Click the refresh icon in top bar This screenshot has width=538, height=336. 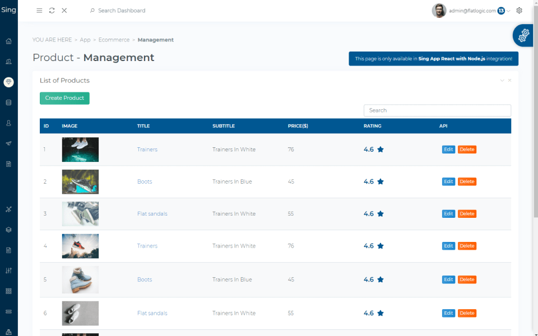[52, 11]
